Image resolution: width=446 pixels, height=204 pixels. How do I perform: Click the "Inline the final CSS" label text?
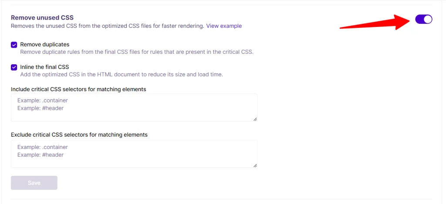coord(44,67)
